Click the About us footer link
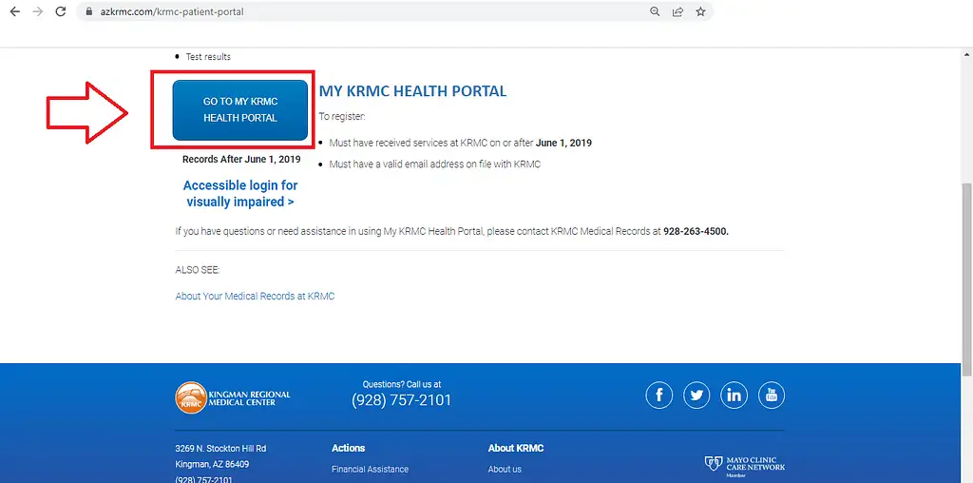The height and width of the screenshot is (483, 973). (505, 470)
